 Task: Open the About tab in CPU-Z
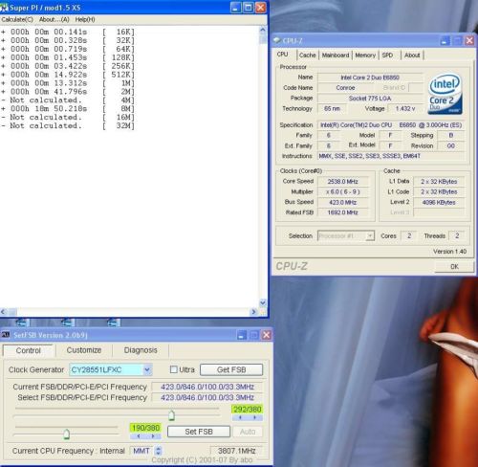tap(412, 56)
